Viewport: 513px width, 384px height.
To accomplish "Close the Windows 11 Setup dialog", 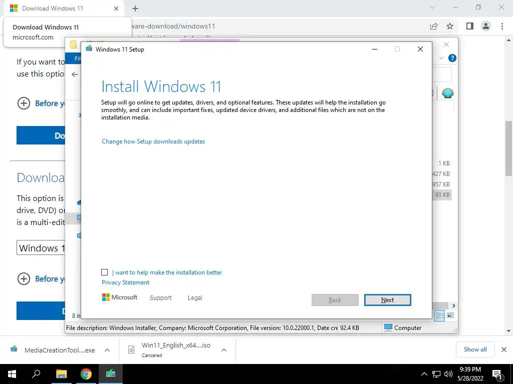I will point(420,49).
